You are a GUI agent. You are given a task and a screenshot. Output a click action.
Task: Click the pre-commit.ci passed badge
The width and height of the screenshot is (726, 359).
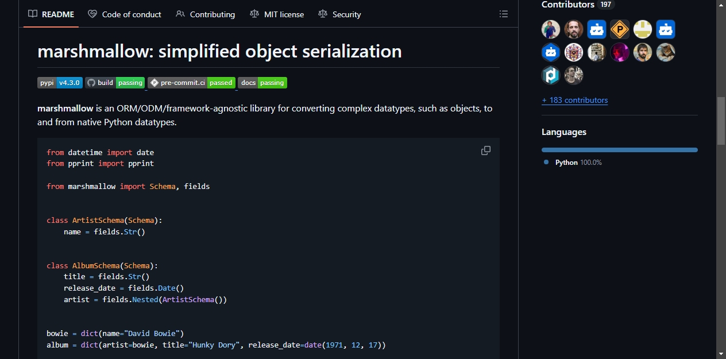click(191, 83)
